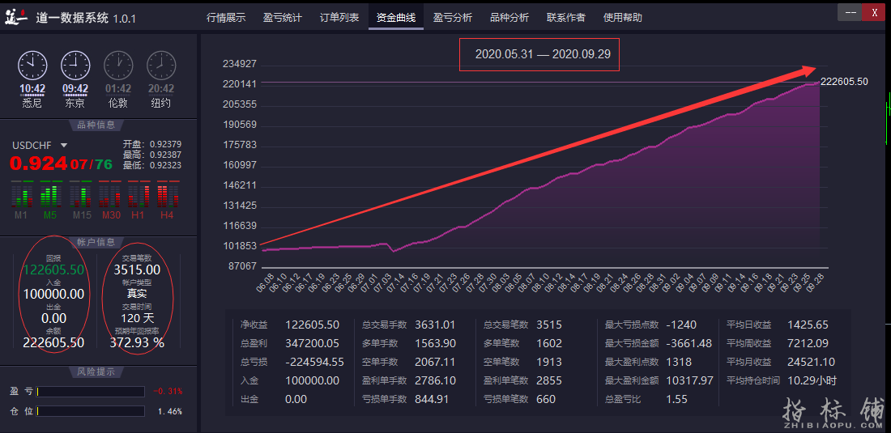
Task: Click the New York (纽约) clock icon
Action: point(161,65)
